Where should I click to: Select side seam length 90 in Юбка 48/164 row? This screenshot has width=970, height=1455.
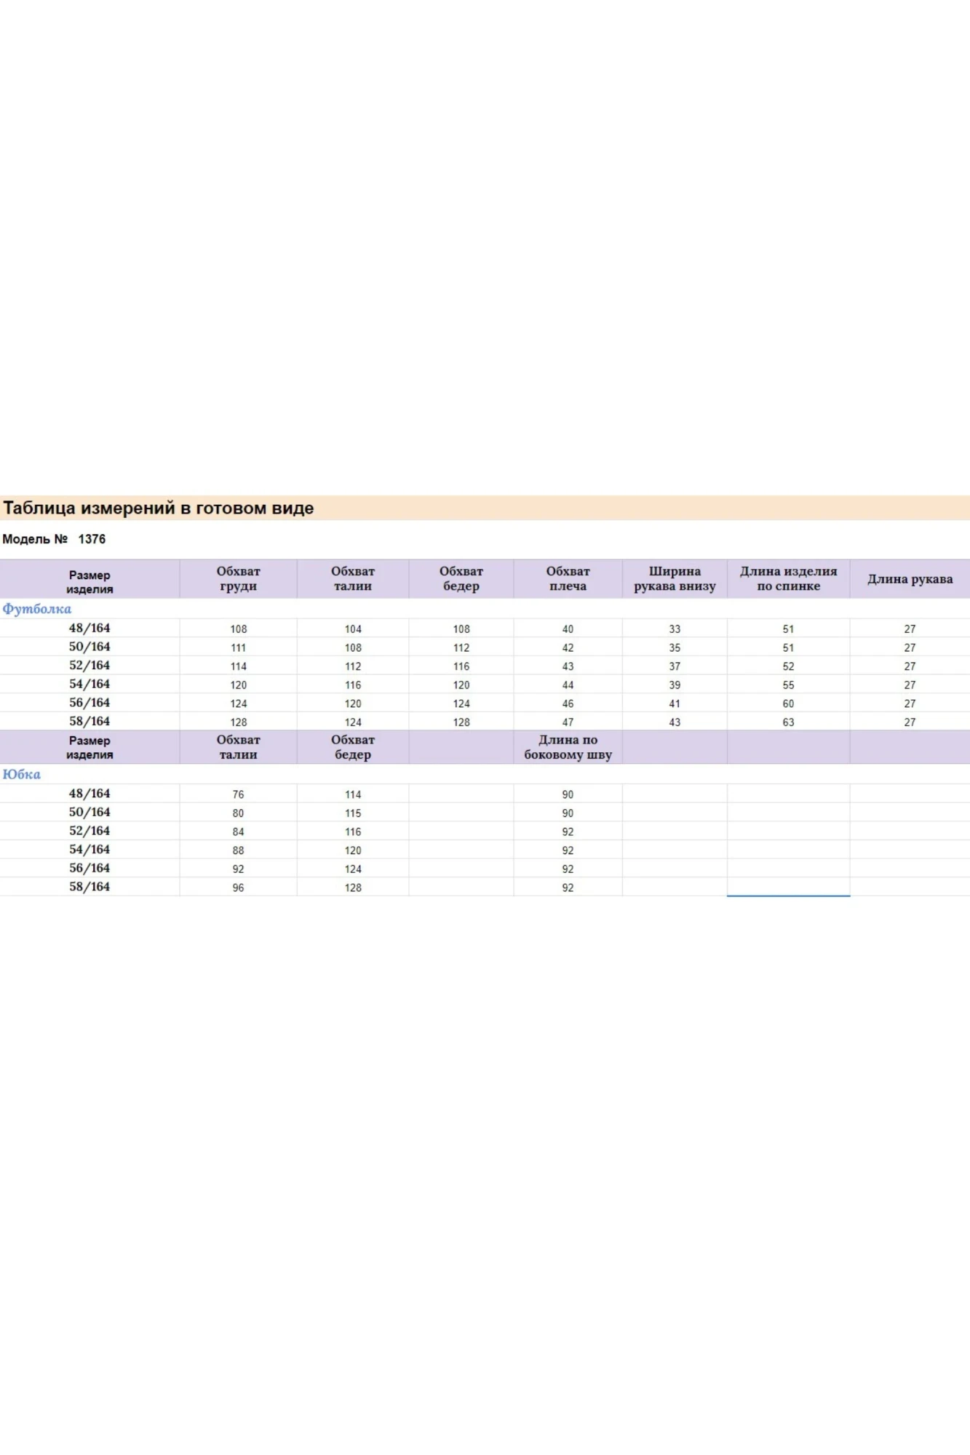pos(568,794)
